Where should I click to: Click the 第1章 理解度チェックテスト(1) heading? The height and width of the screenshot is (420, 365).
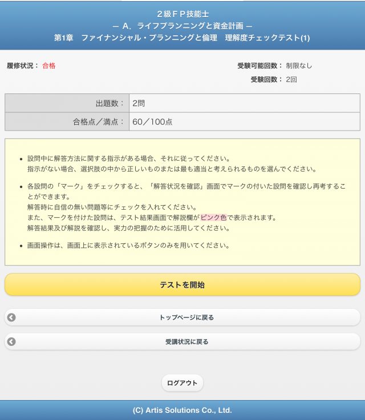(182, 38)
